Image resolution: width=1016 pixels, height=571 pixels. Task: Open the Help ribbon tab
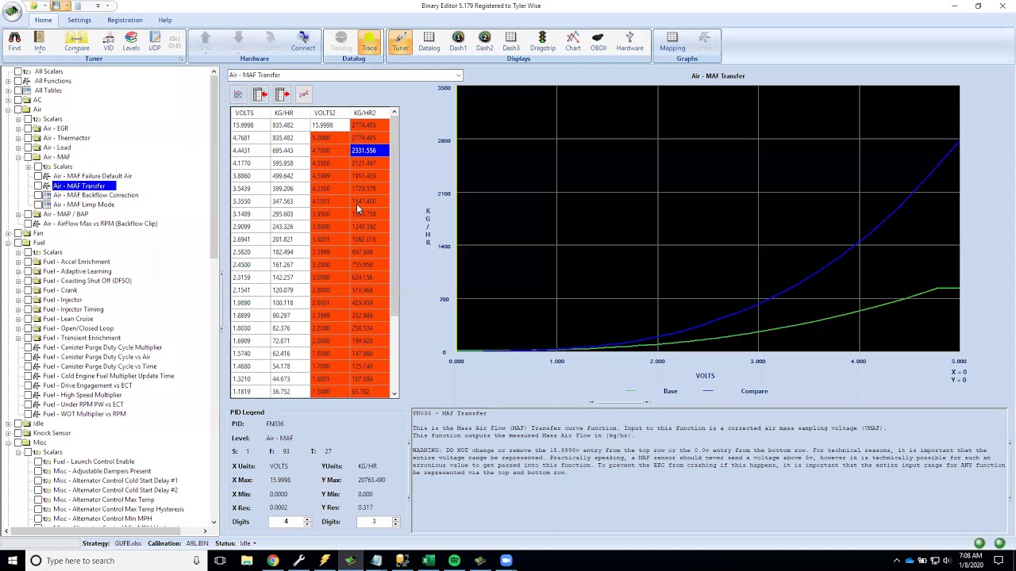click(165, 20)
